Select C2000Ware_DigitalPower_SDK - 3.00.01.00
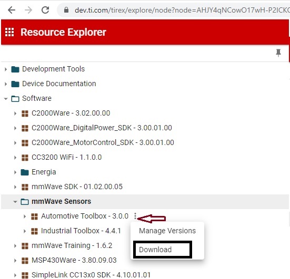The height and width of the screenshot is (279, 290). click(x=102, y=128)
